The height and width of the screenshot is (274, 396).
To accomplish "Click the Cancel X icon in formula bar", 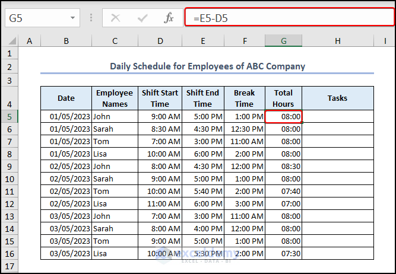I will pos(116,18).
